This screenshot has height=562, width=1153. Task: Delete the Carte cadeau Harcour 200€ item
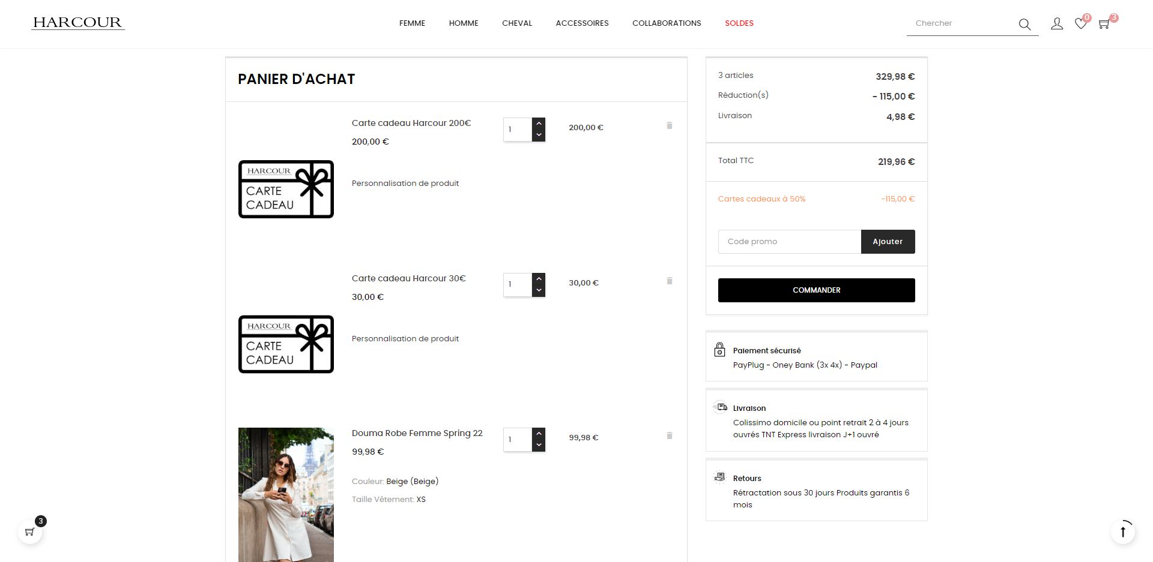[x=670, y=125]
